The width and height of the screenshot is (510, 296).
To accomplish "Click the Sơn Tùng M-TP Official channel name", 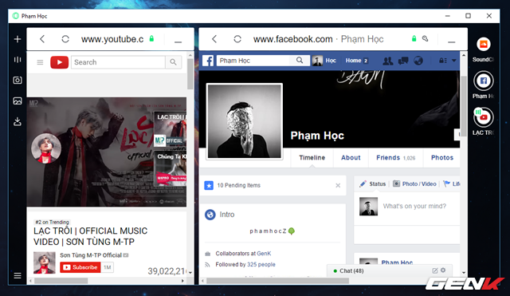I will (x=91, y=255).
